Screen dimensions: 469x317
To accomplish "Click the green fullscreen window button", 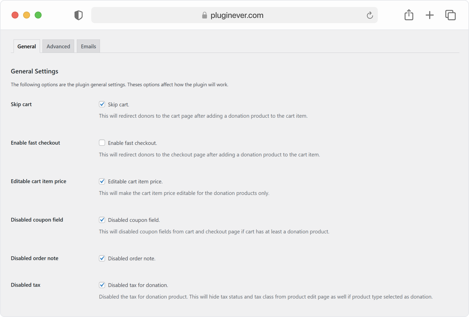I will pyautogui.click(x=38, y=15).
